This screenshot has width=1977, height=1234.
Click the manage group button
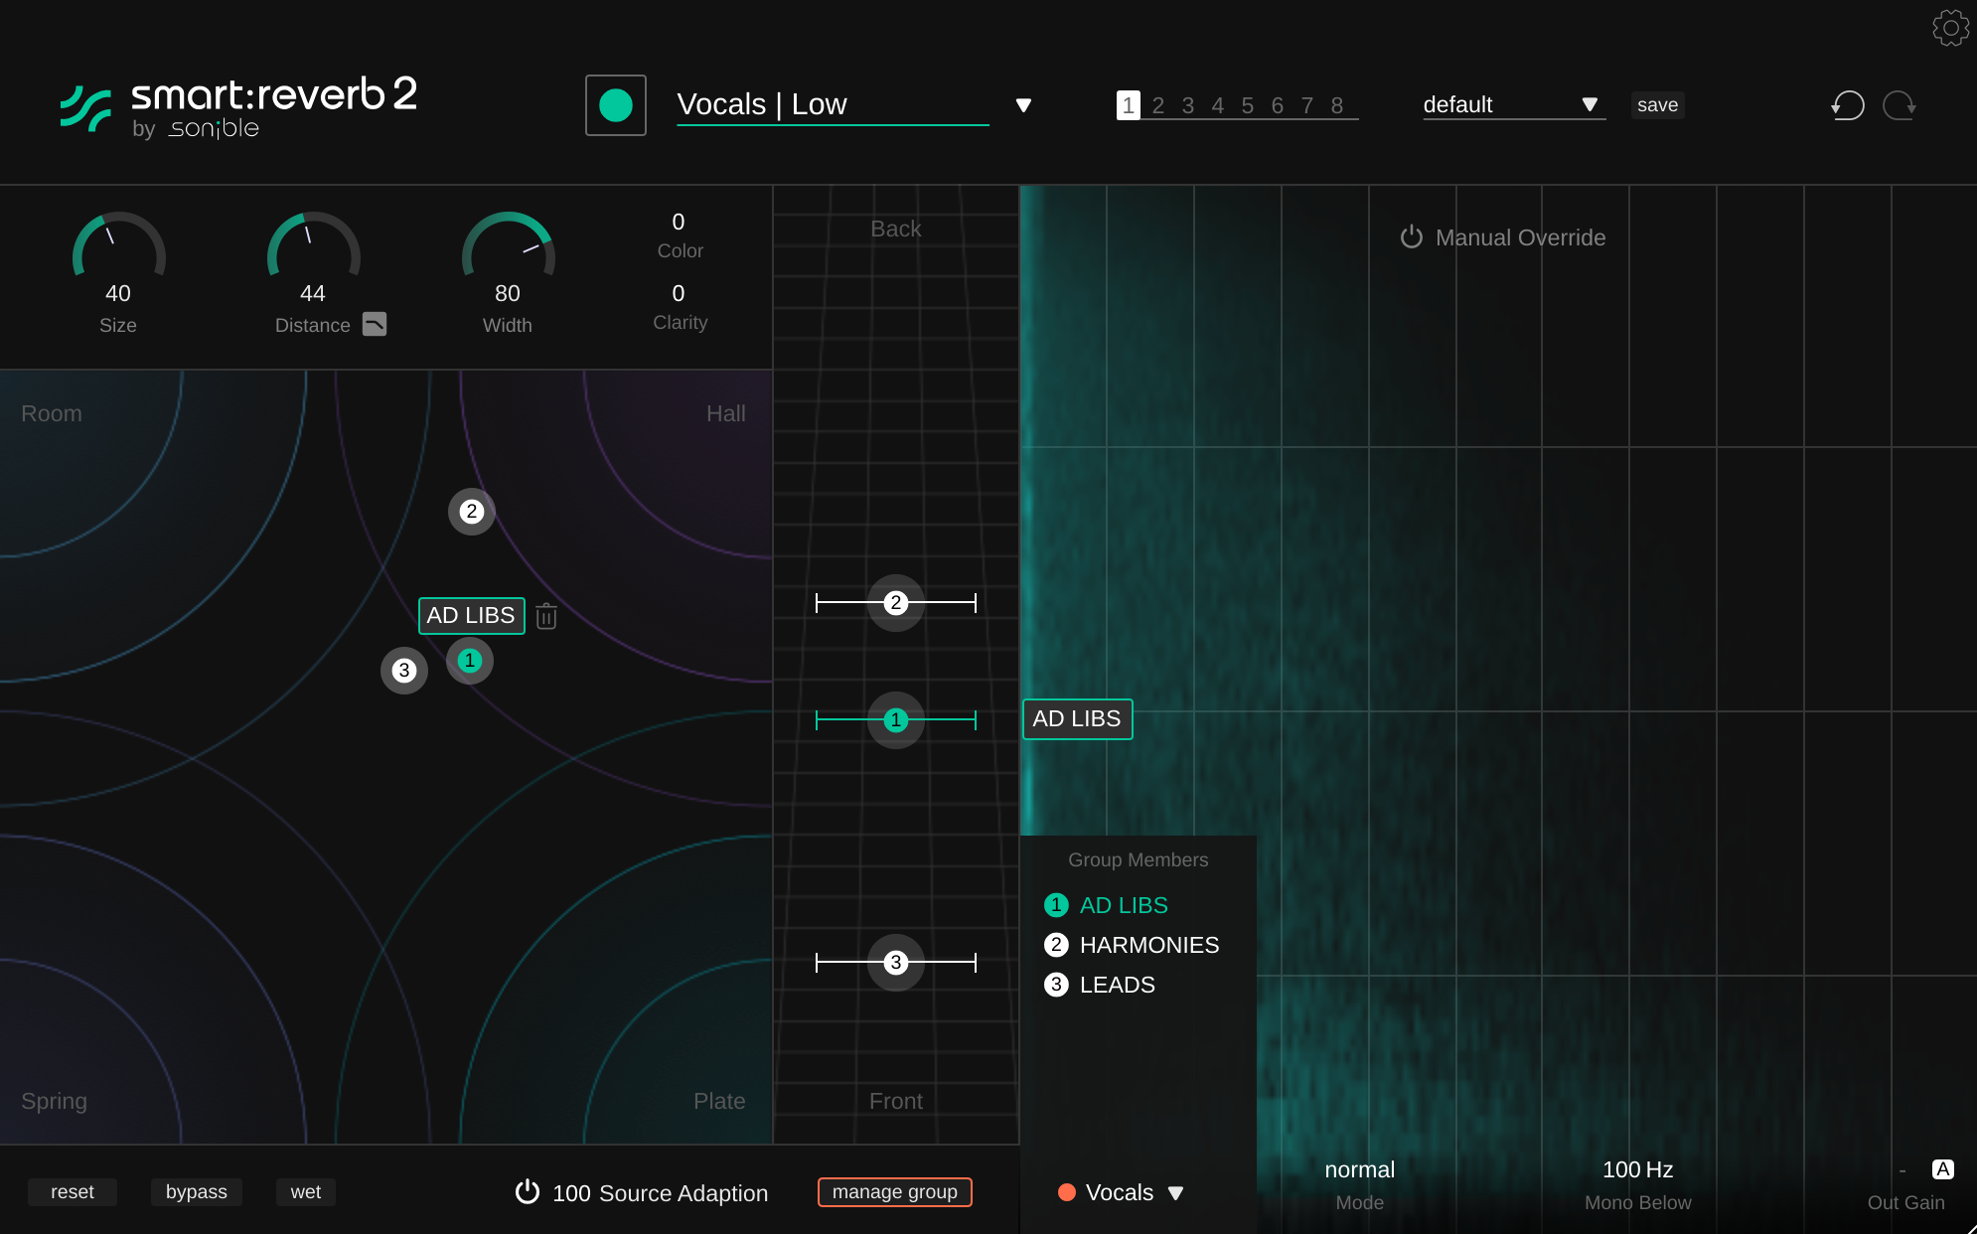point(894,1191)
